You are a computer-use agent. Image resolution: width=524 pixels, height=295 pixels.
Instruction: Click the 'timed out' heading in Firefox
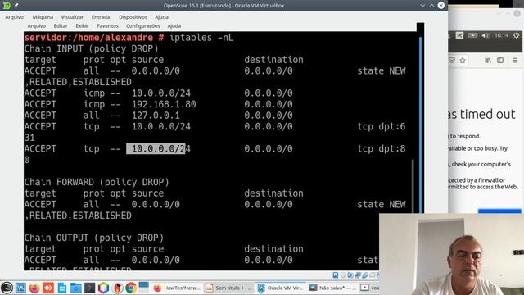[x=488, y=115]
